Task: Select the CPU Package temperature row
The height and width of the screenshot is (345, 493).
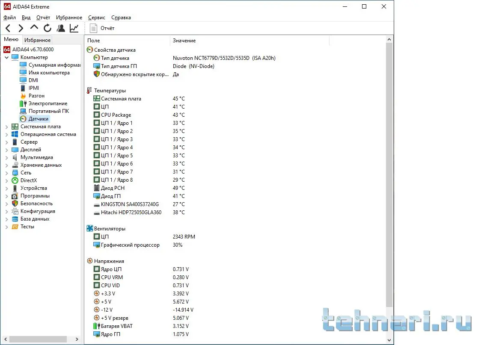Action: 139,115
